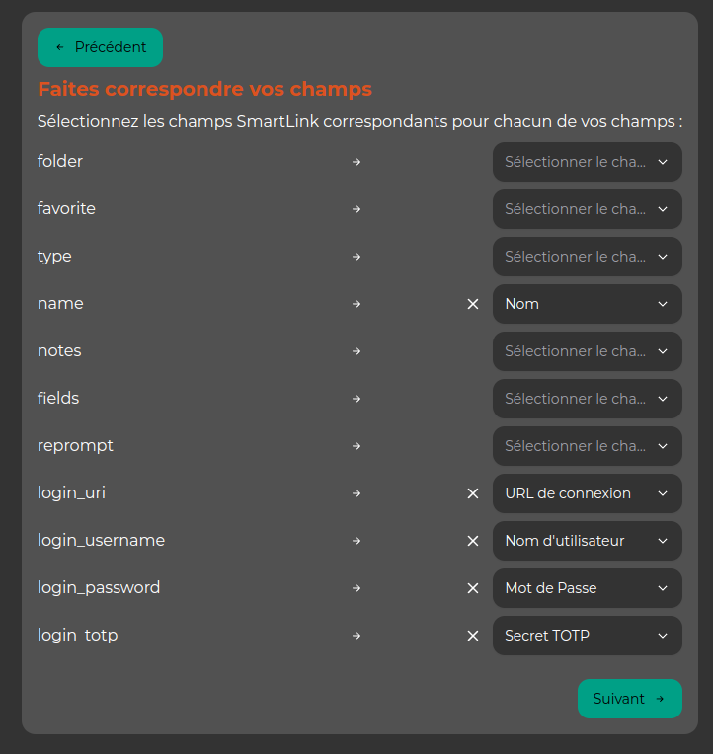Open the Nom dropdown for name
Screen dimensions: 713x754
[587, 304]
